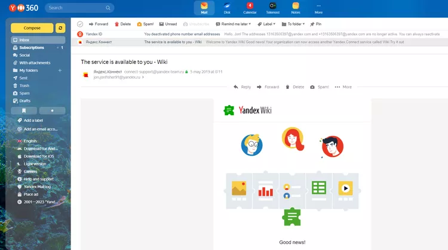Switch to Light version
This screenshot has height=250, width=448.
(x=32, y=164)
